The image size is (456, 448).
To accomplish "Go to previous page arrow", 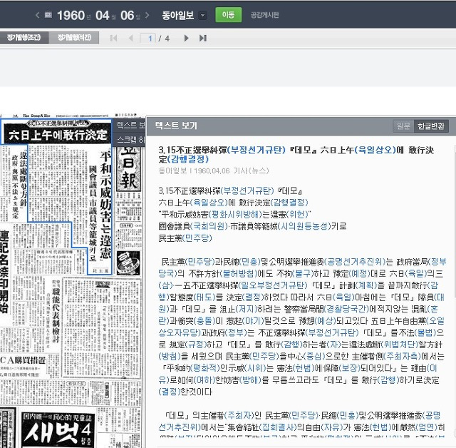I will [x=131, y=38].
